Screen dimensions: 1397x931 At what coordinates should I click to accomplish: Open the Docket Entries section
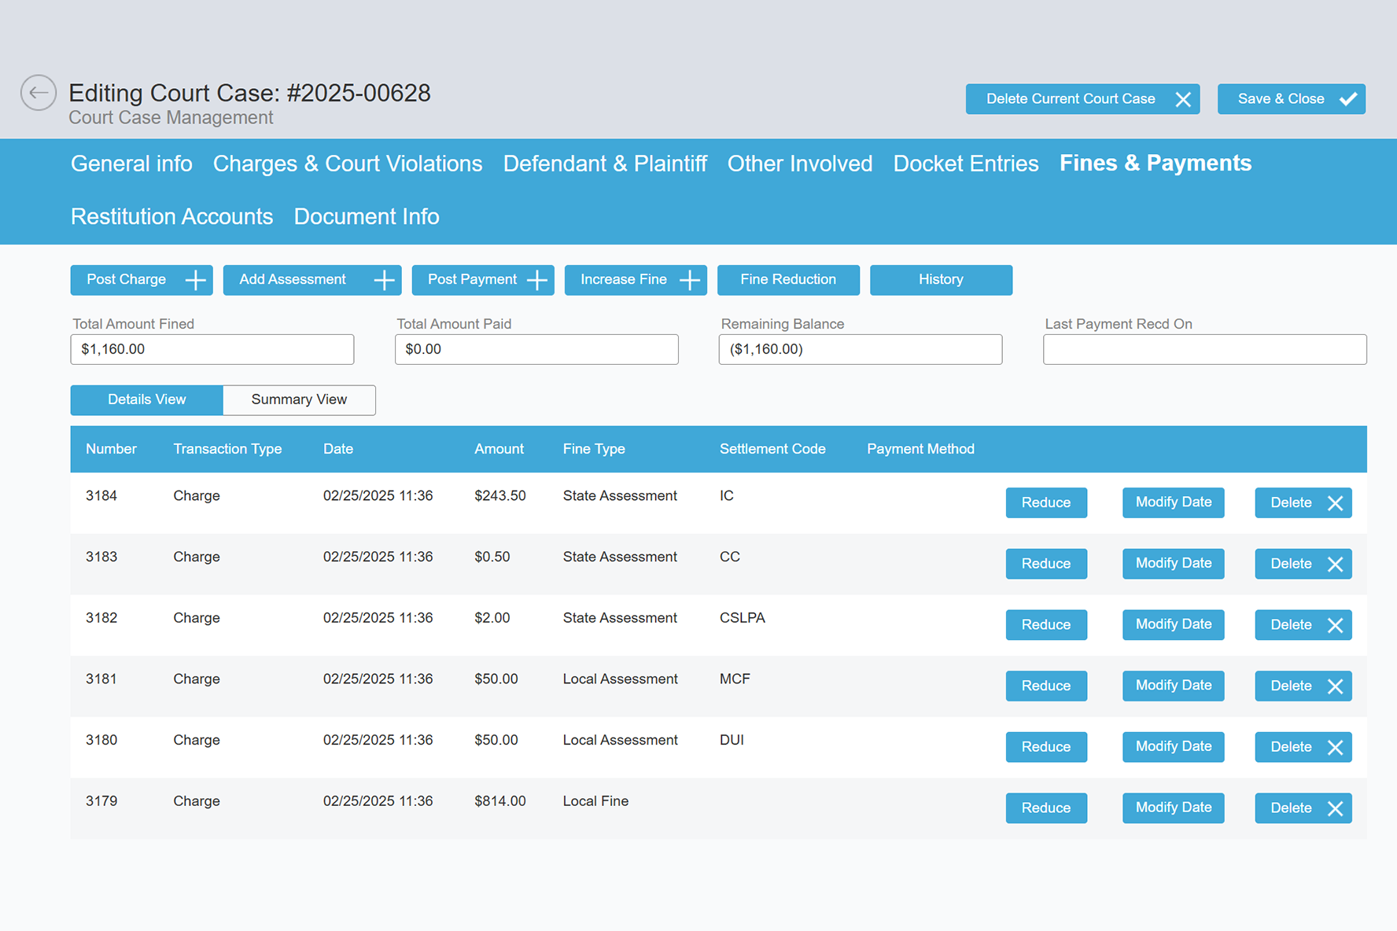click(965, 164)
